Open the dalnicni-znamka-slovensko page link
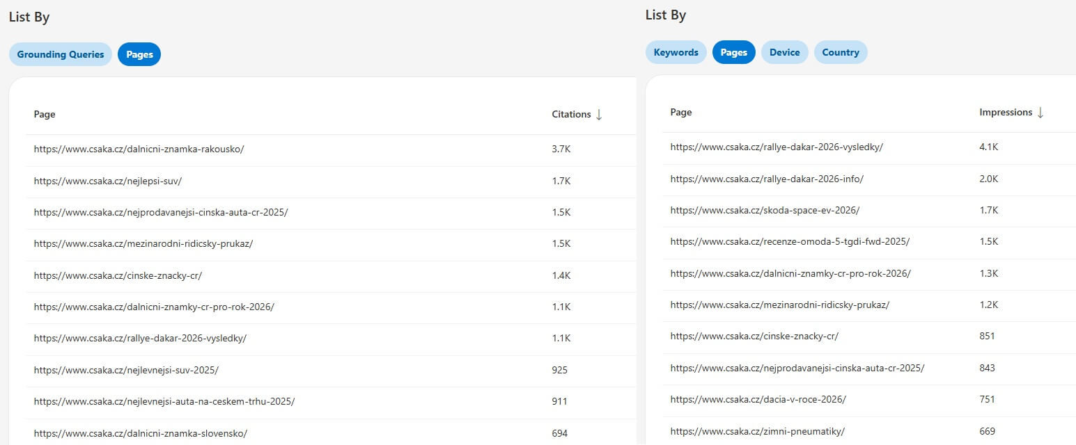 (140, 433)
